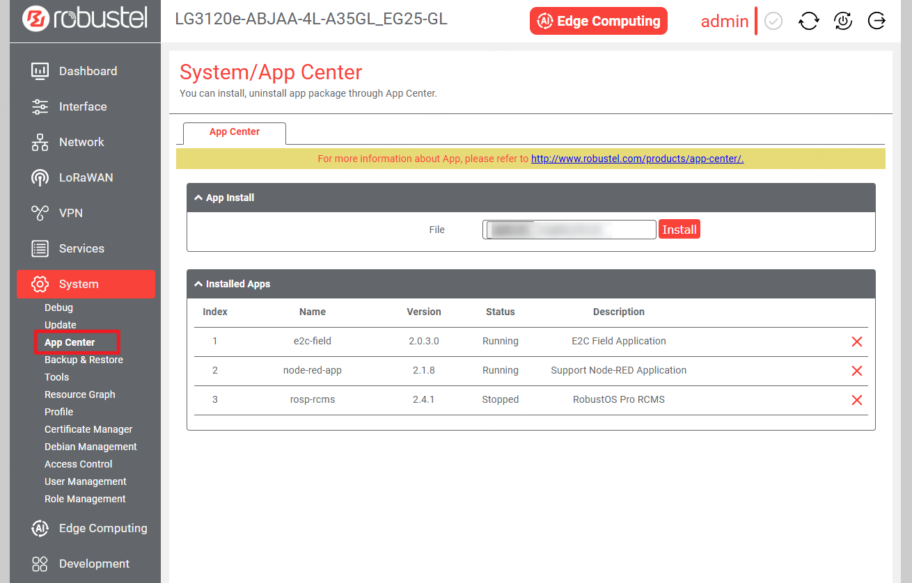Image resolution: width=912 pixels, height=583 pixels.
Task: Click the Version column header
Action: [x=424, y=312]
